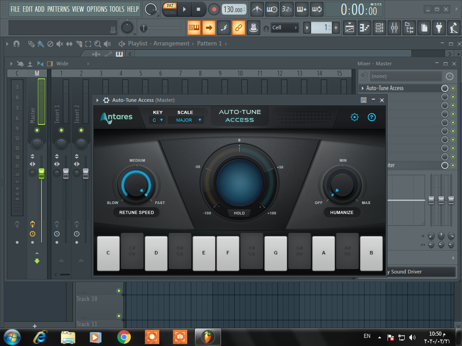The width and height of the screenshot is (462, 346).
Task: Open the Cell snap dropdown
Action: click(x=285, y=27)
